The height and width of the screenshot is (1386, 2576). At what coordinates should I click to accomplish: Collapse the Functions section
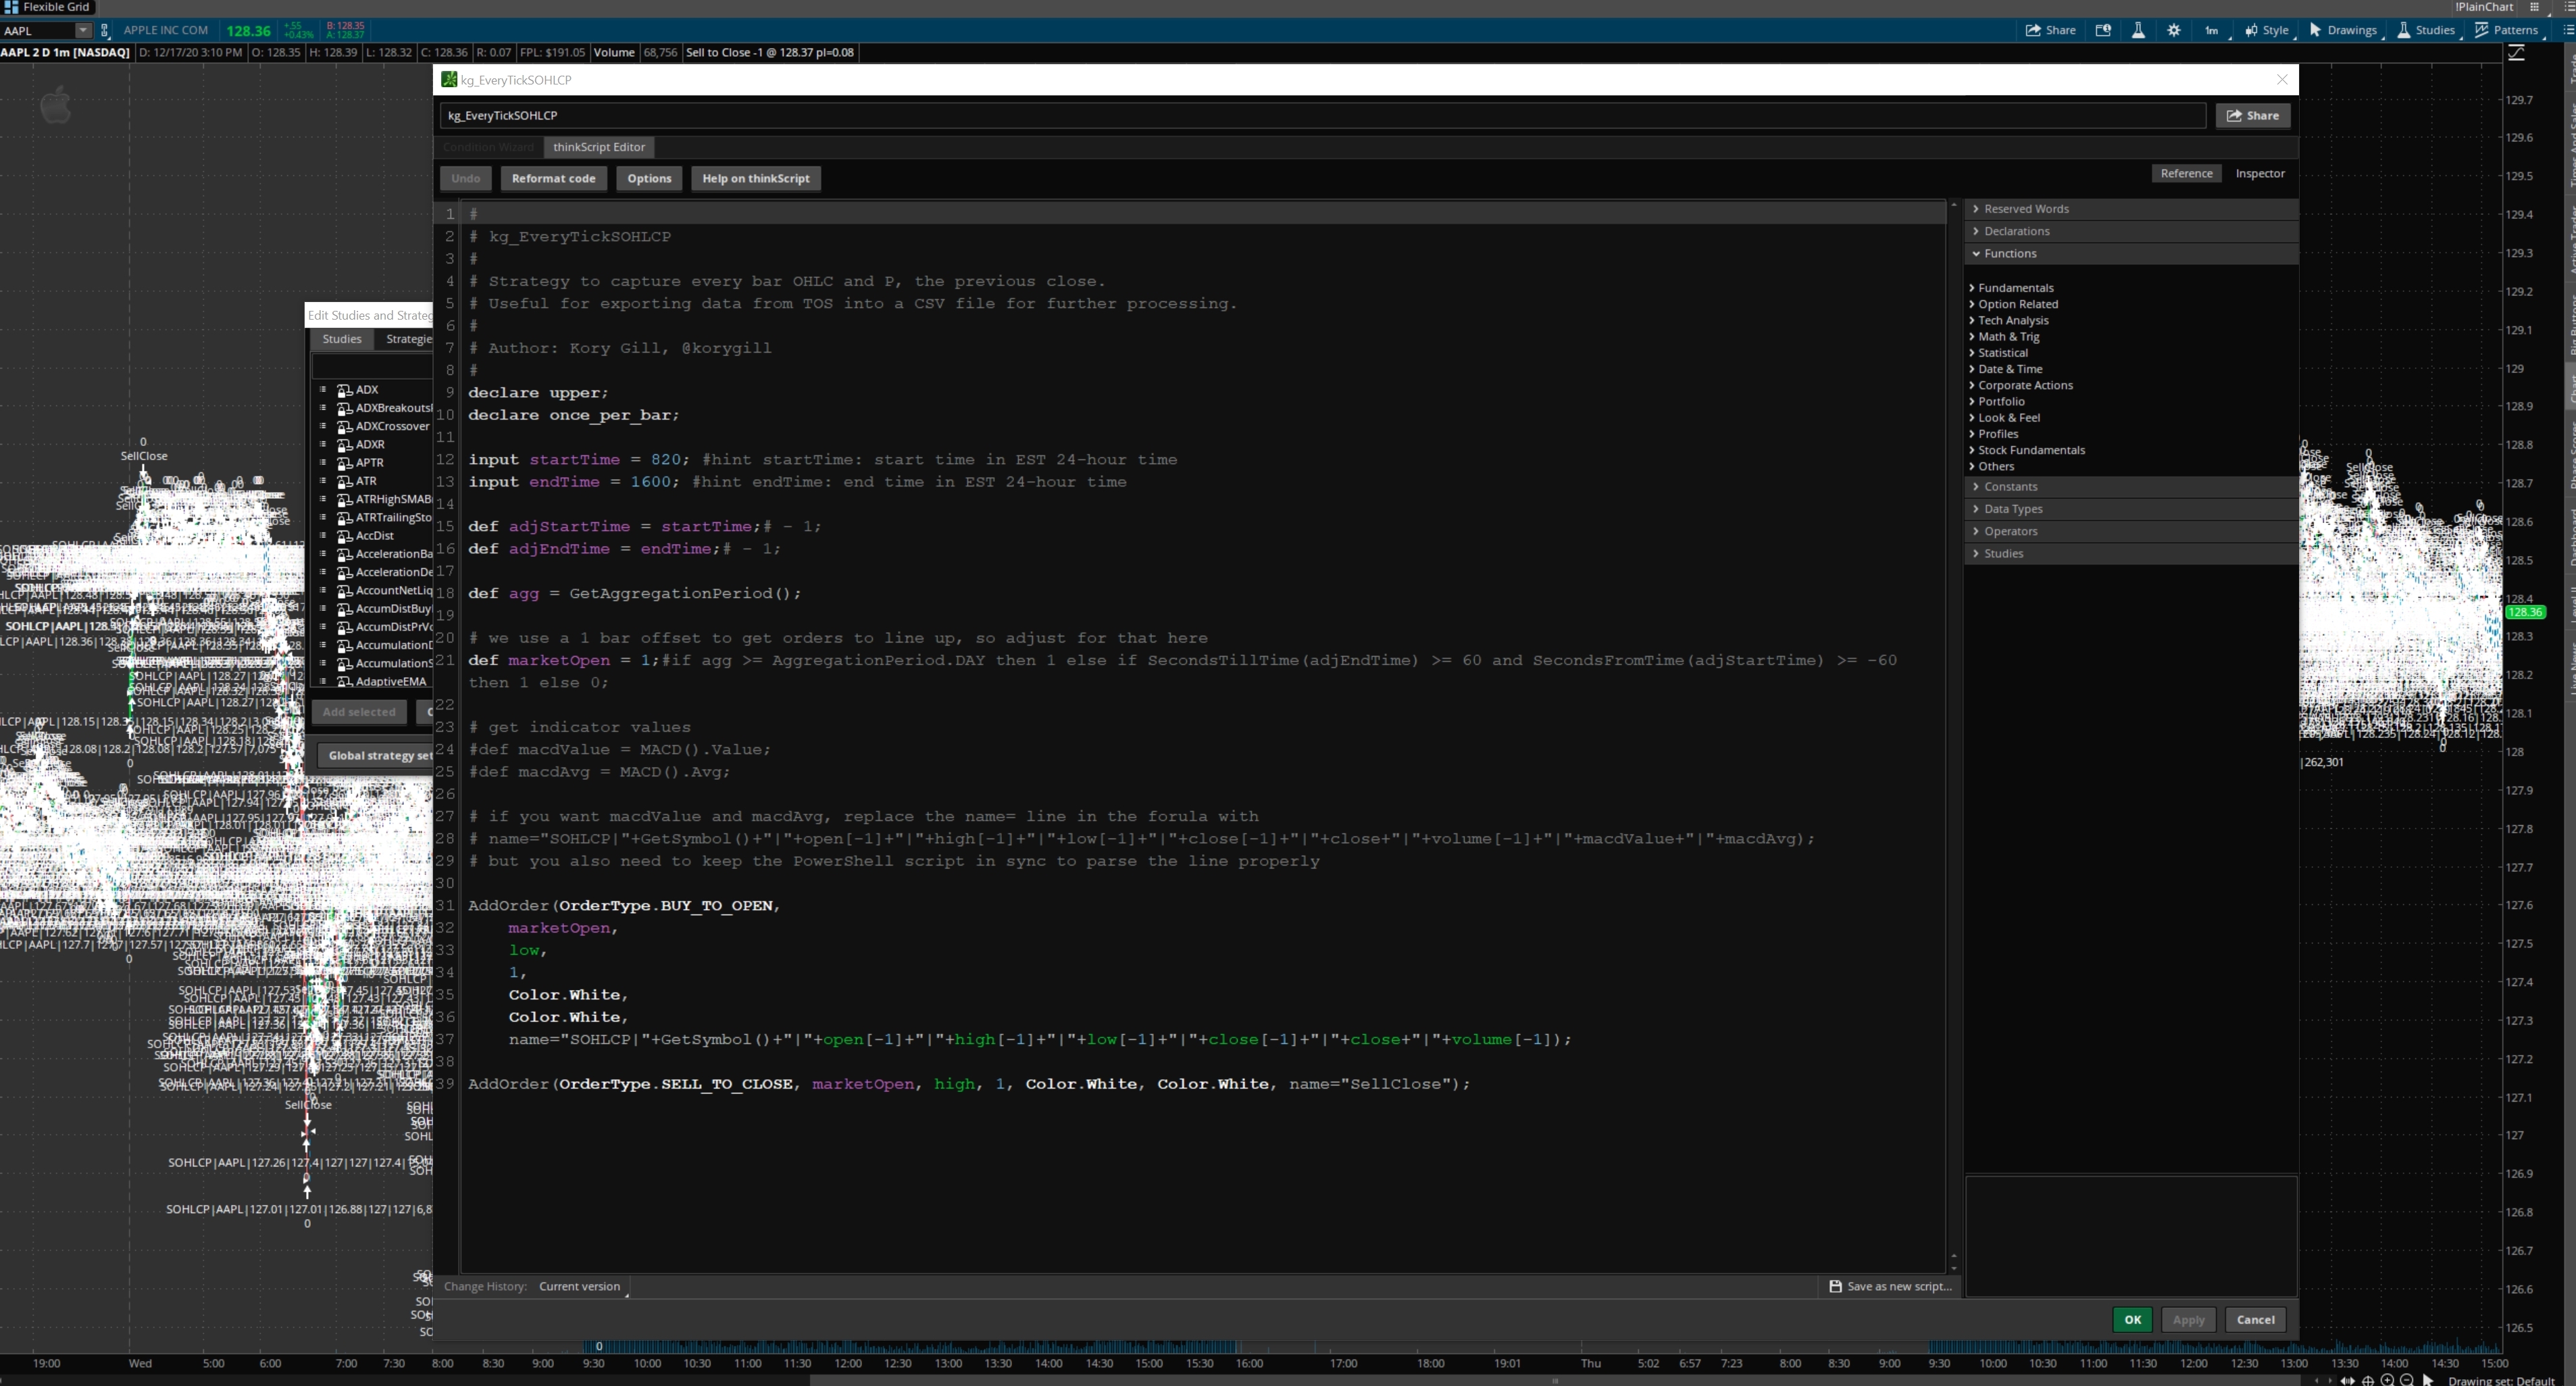coord(2010,253)
